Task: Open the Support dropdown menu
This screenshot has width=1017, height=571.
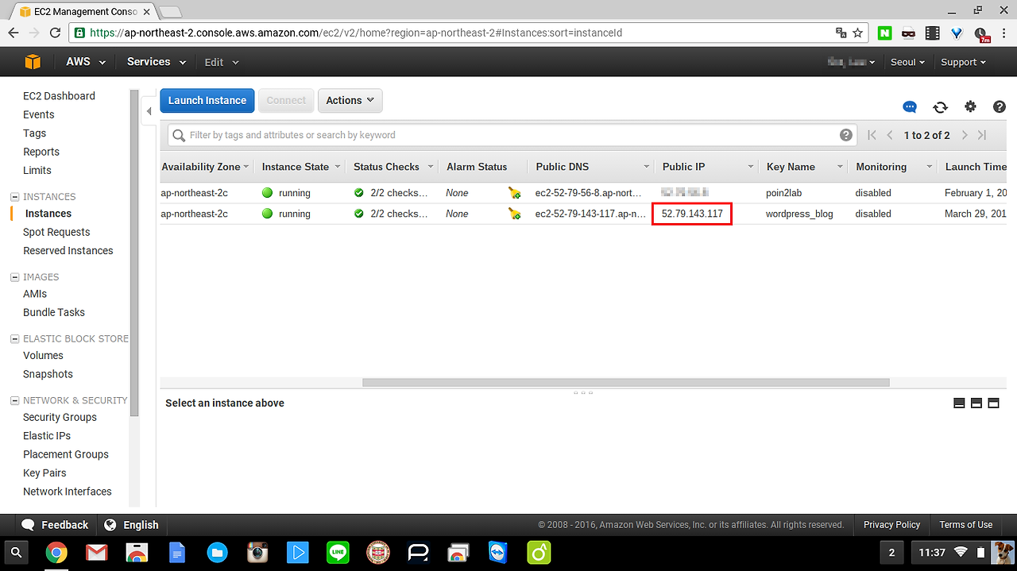Action: click(963, 62)
